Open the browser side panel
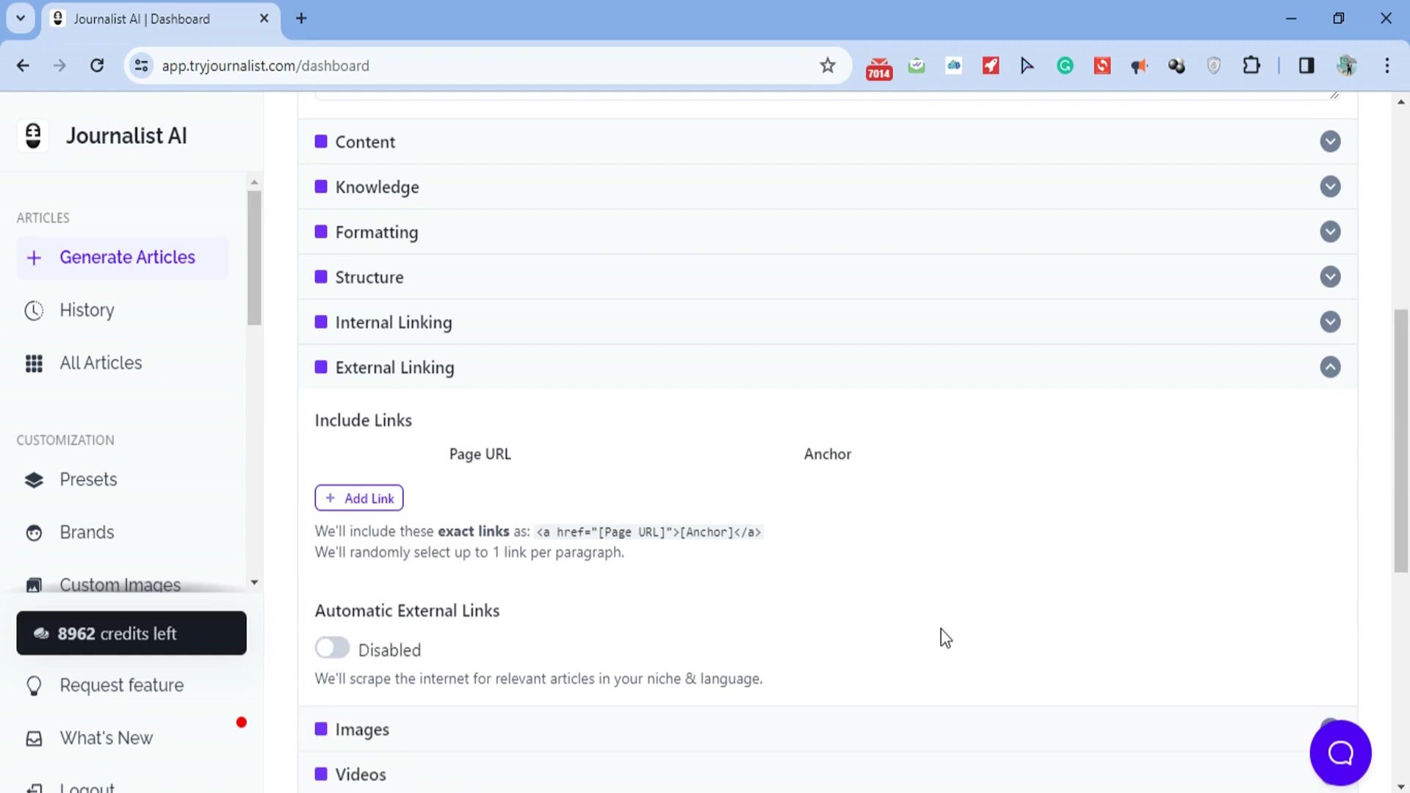The width and height of the screenshot is (1410, 793). click(1306, 65)
